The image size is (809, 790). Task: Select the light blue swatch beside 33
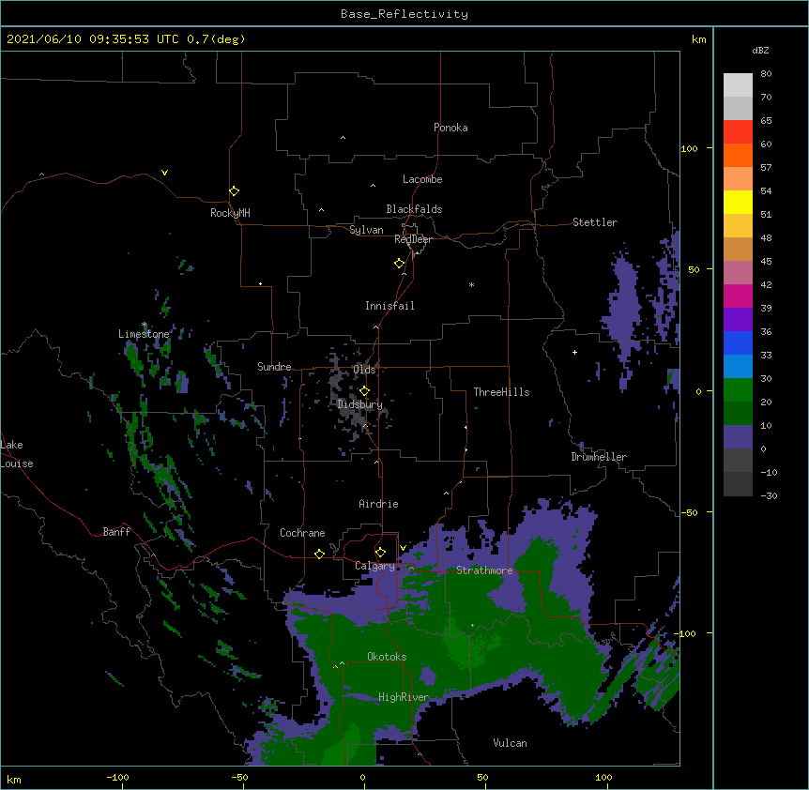point(738,366)
